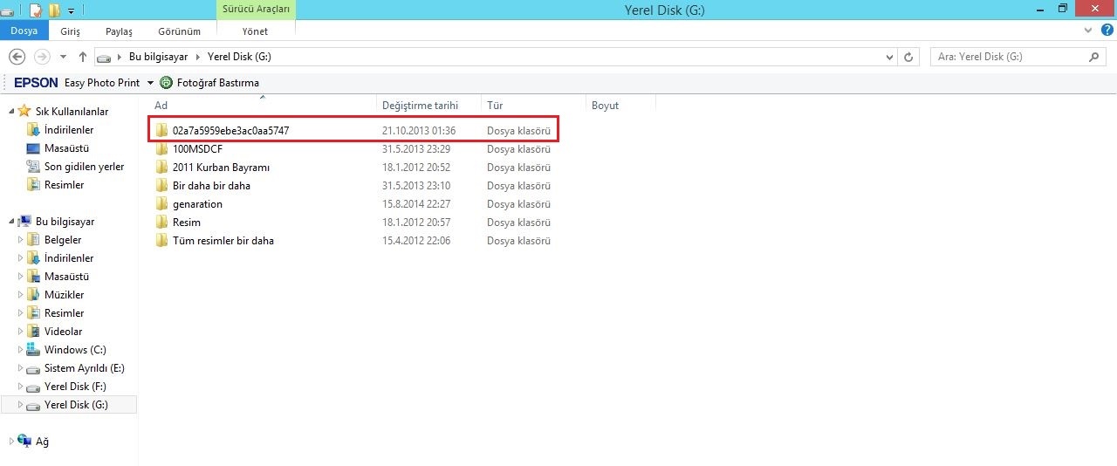
Task: Click the Fotoğraf Bastırma button
Action: (209, 83)
